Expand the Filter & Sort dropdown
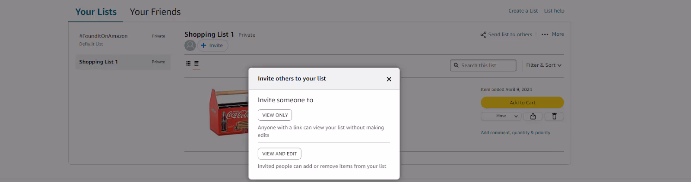This screenshot has height=182, width=691. (544, 65)
